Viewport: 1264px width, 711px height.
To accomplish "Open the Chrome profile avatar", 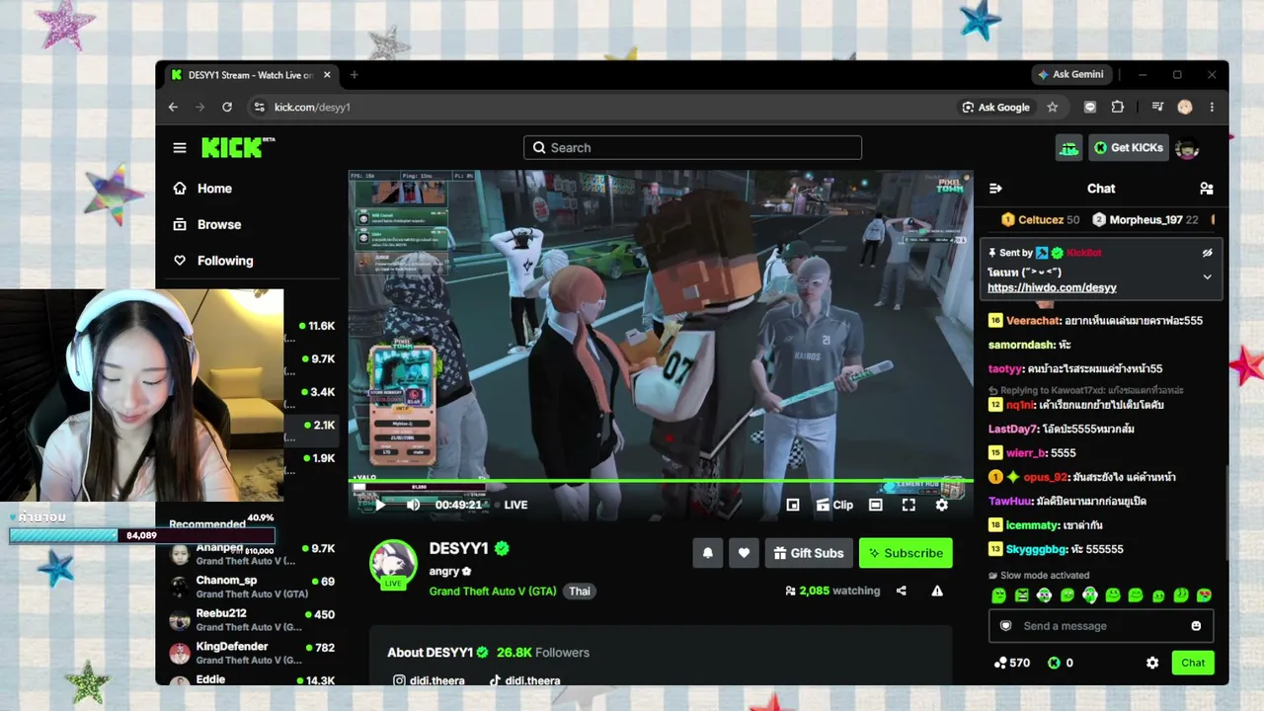I will coord(1185,107).
